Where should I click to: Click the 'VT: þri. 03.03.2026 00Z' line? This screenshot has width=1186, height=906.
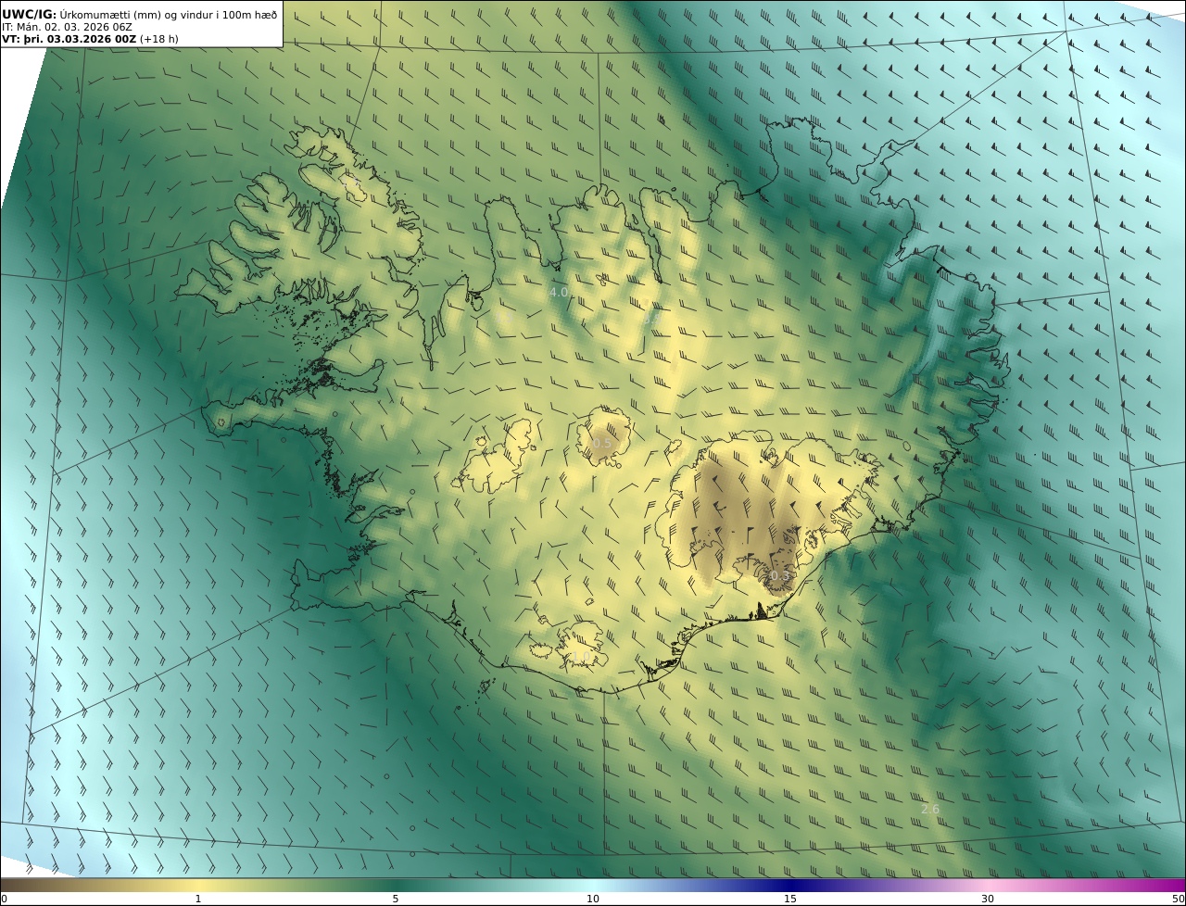point(90,39)
